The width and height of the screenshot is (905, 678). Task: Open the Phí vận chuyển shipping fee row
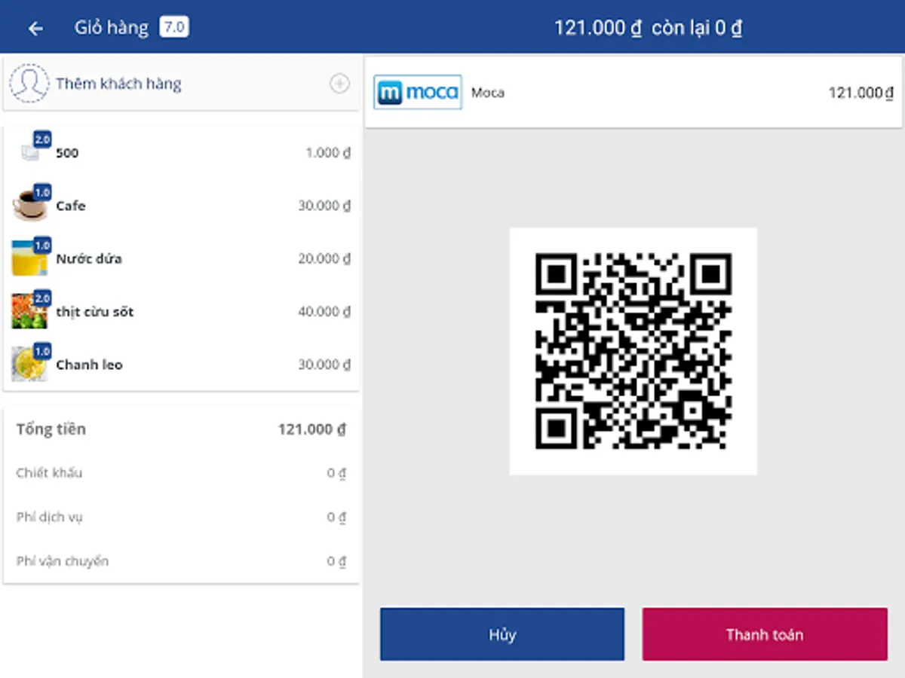pyautogui.click(x=181, y=561)
